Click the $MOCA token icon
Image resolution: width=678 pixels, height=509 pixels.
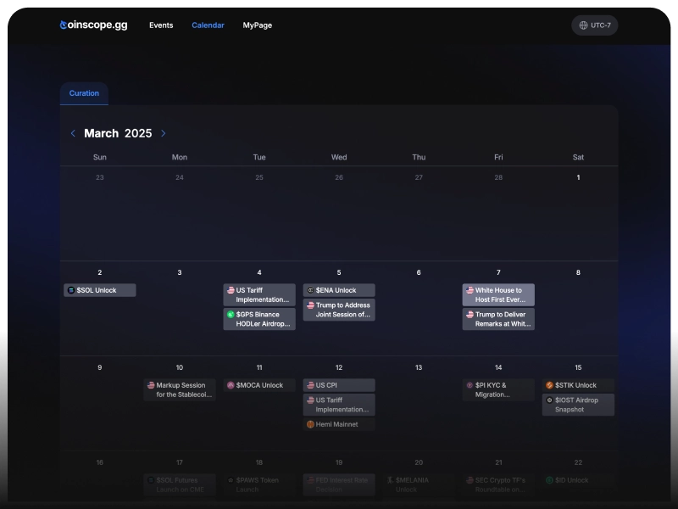(231, 385)
